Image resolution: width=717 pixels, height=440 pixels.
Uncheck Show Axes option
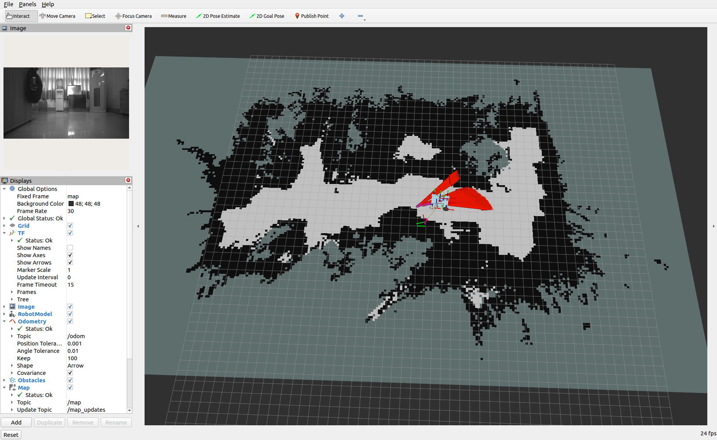(70, 255)
